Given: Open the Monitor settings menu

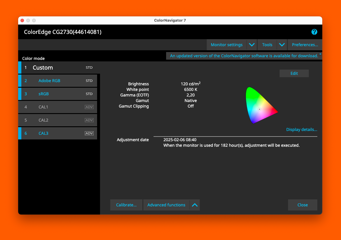Looking at the screenshot, I should tap(227, 45).
